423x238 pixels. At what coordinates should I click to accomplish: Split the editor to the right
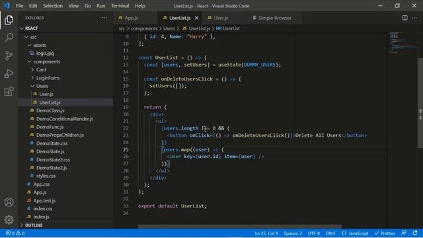tap(404, 18)
